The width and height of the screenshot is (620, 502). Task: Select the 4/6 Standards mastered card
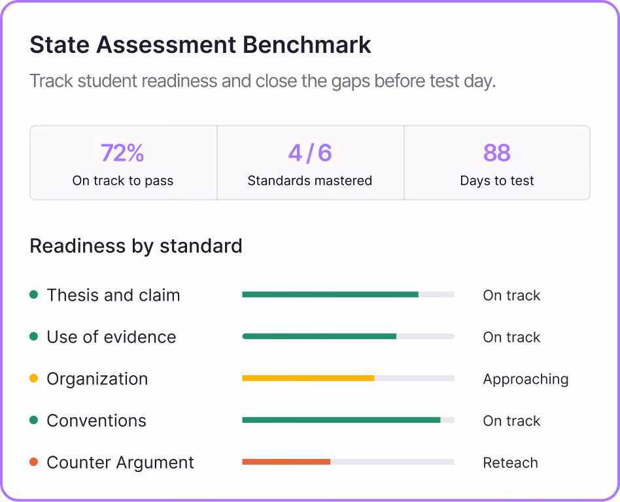coord(311,163)
